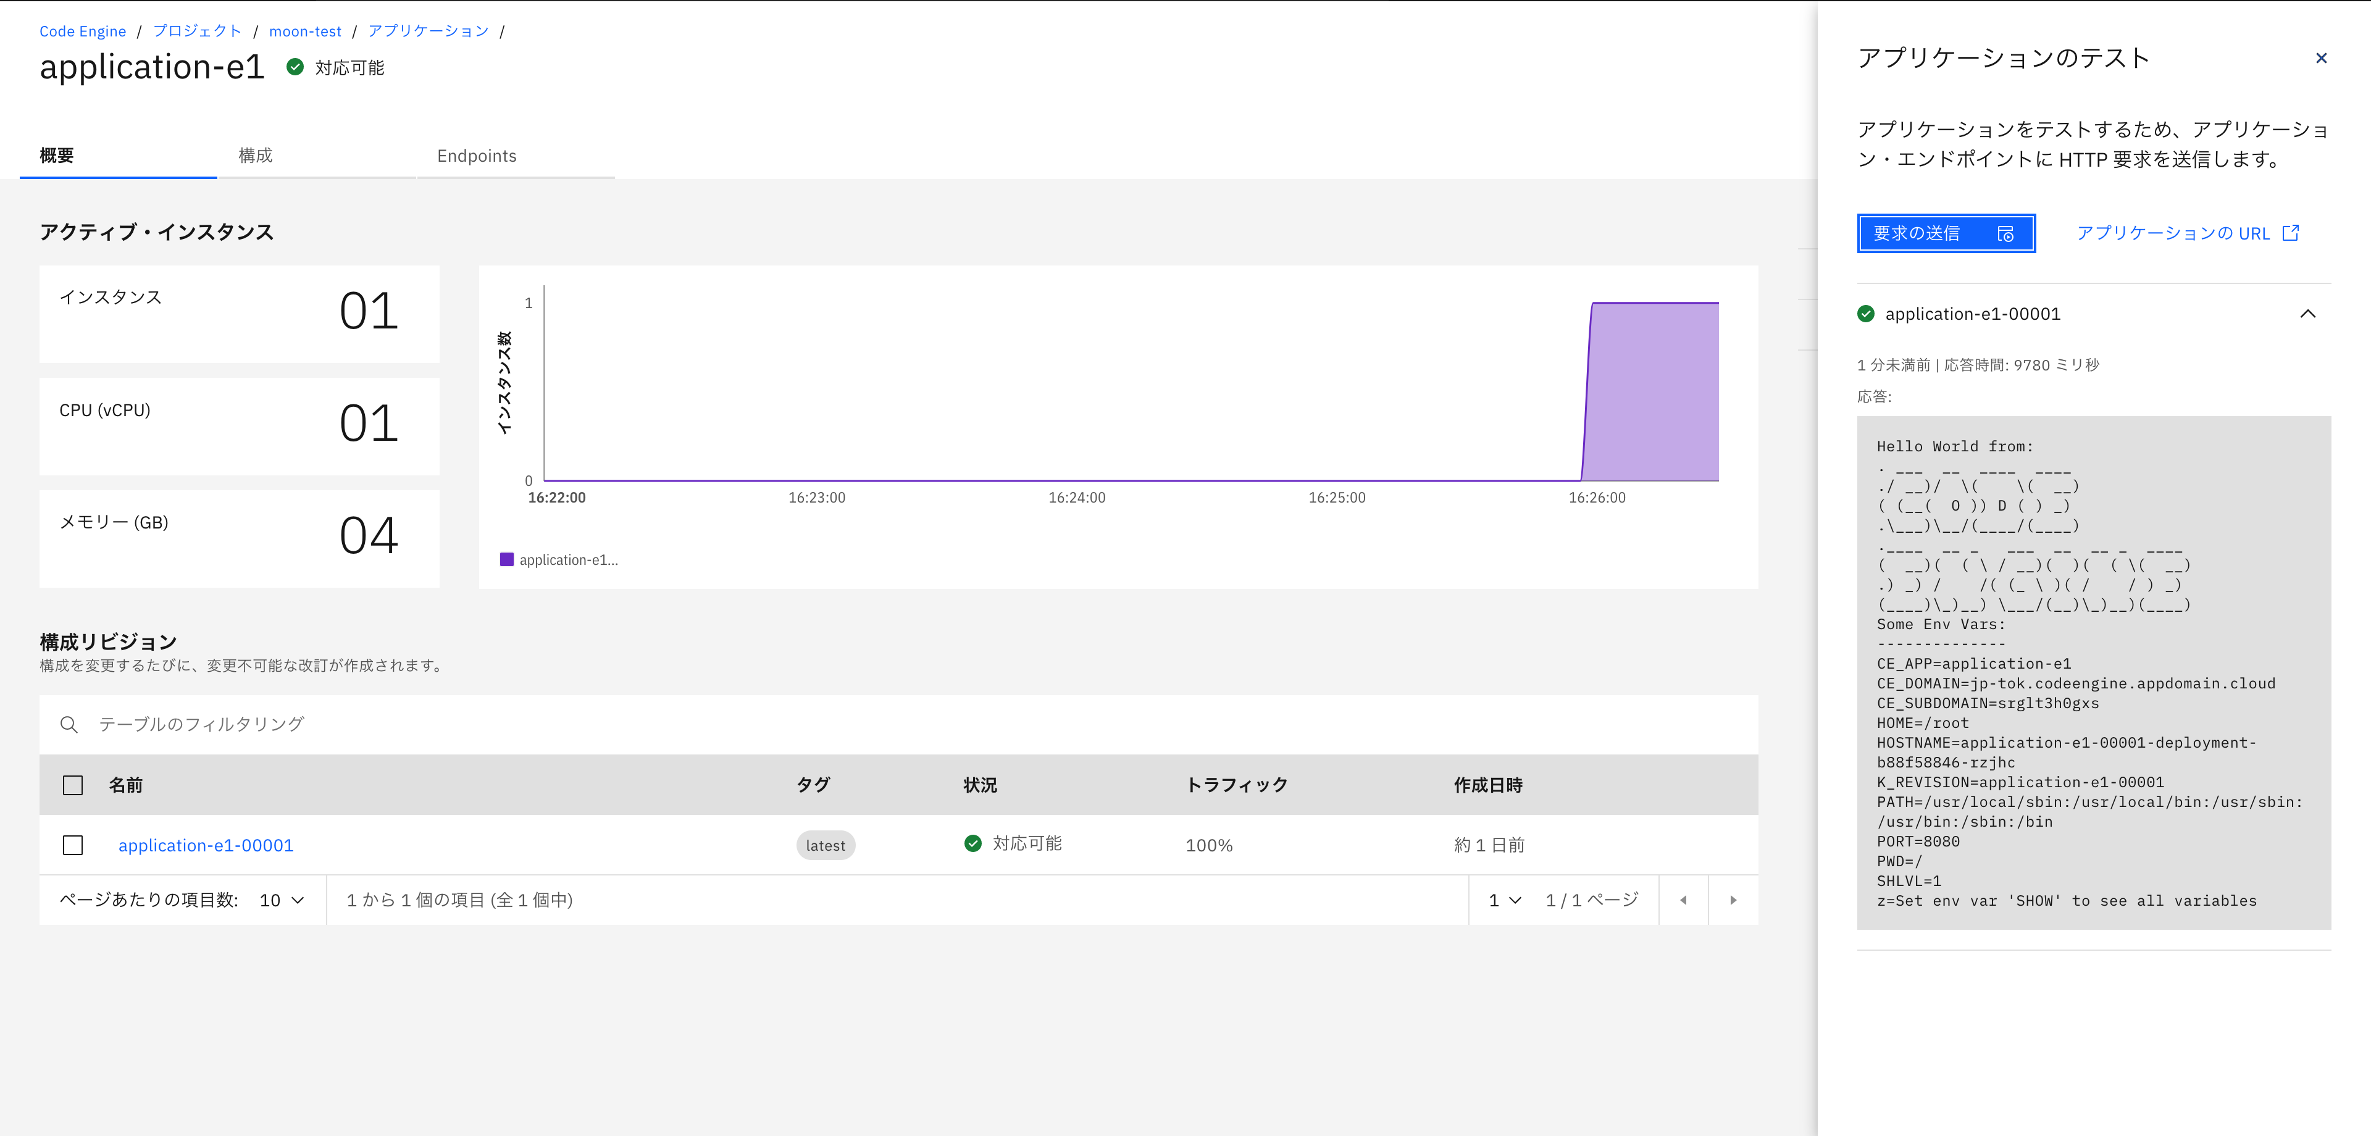
Task: Open moon-test in the breadcrumb
Action: click(x=304, y=31)
